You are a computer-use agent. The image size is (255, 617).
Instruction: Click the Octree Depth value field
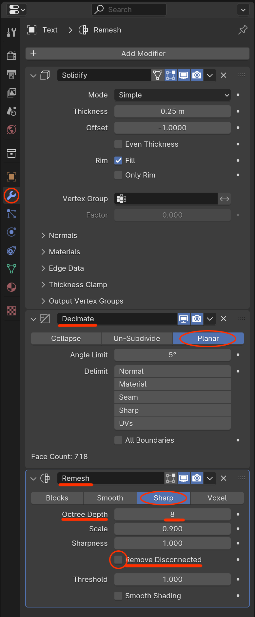(x=172, y=514)
